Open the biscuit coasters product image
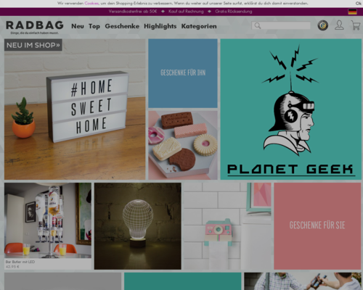The width and height of the screenshot is (363, 290). click(x=183, y=145)
